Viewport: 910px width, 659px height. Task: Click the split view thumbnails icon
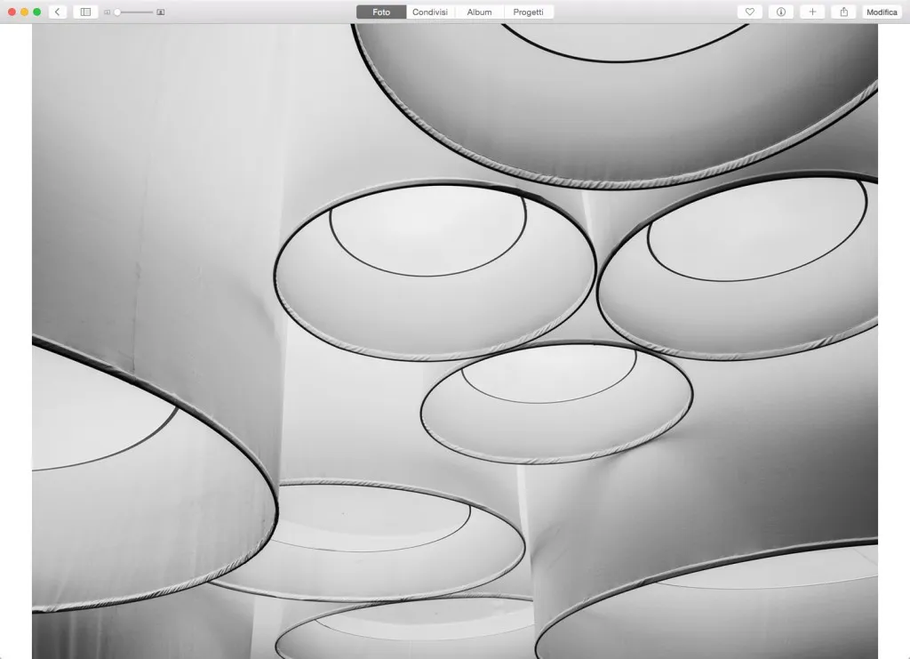tap(84, 12)
